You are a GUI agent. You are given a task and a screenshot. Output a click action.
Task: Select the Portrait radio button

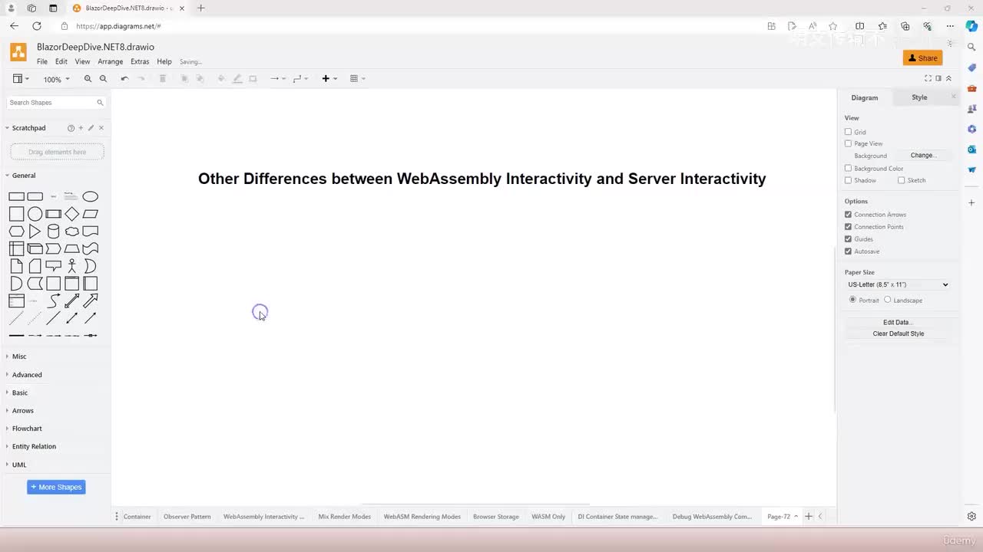[x=852, y=300]
